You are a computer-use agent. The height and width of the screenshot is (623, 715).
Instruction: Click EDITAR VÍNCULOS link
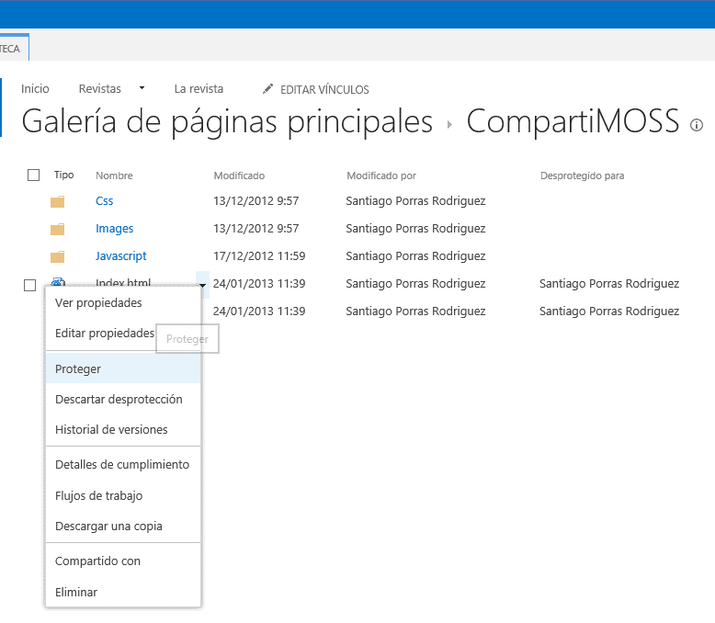tap(324, 89)
